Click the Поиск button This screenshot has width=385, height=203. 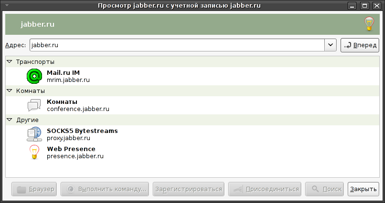324,189
